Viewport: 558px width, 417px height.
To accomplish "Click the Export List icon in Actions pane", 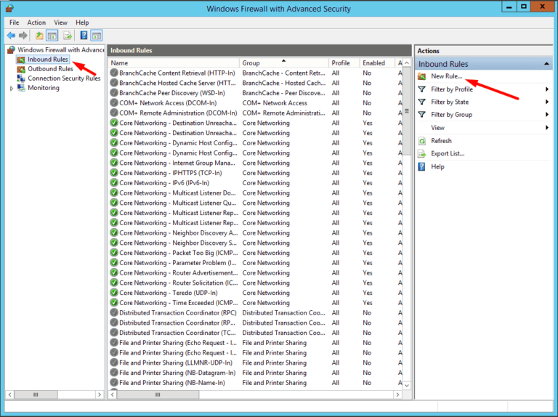I will [421, 154].
